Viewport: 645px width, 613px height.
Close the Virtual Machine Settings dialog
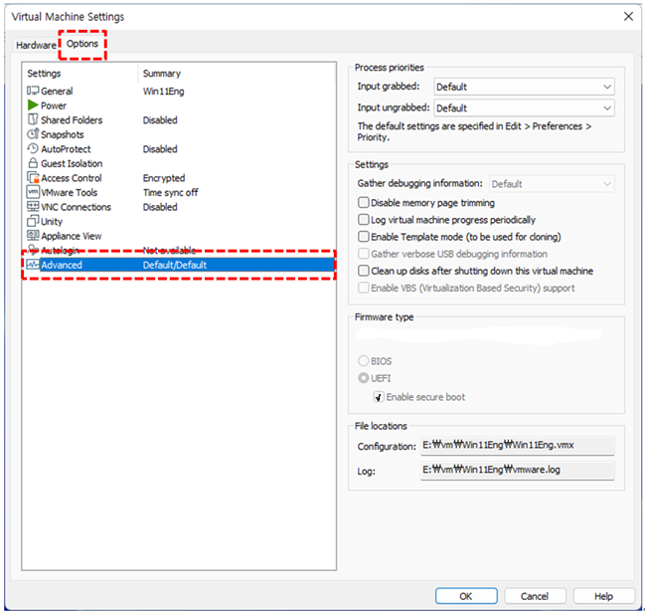point(628,17)
